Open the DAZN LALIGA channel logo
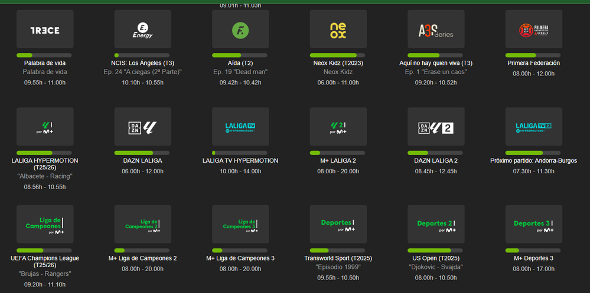 [x=142, y=127]
